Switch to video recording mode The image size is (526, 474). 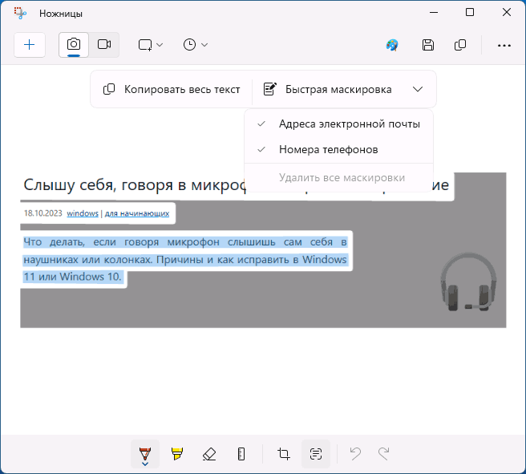click(x=104, y=45)
